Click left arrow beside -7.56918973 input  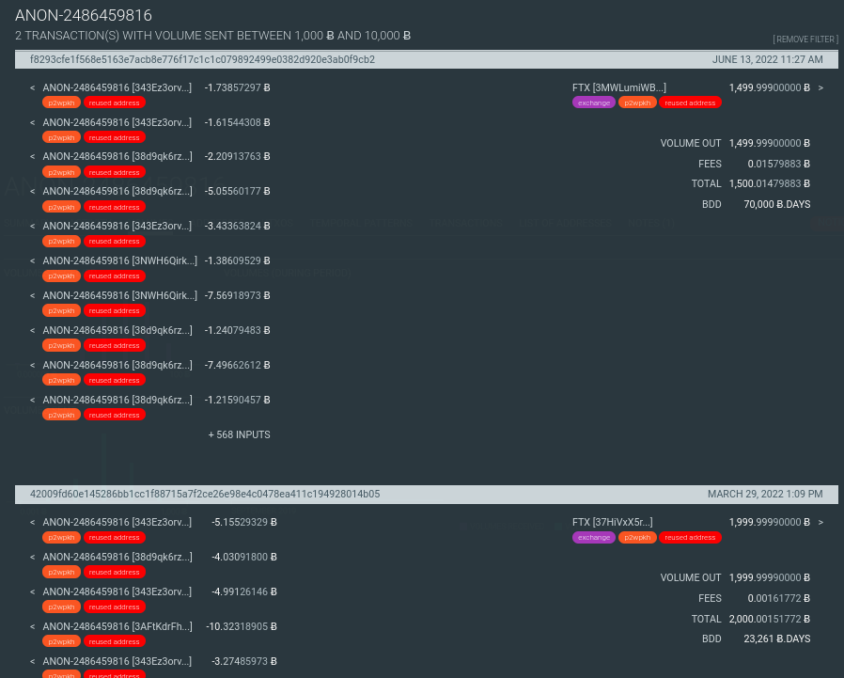point(32,295)
